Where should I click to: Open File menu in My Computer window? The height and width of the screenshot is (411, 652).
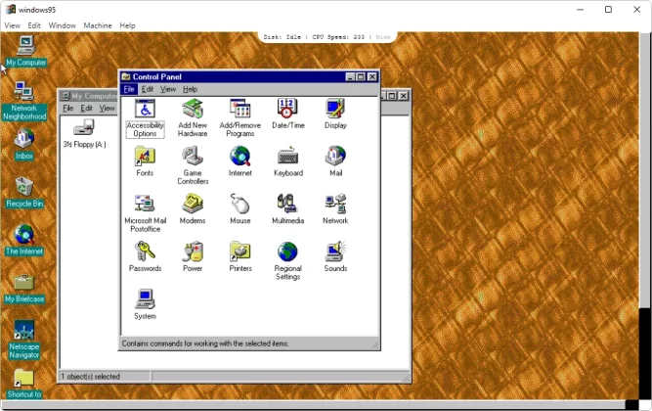point(68,109)
